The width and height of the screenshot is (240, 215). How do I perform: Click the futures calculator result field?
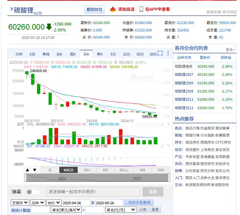point(95,210)
